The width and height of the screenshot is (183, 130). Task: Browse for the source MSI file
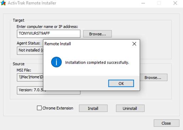(x=154, y=78)
